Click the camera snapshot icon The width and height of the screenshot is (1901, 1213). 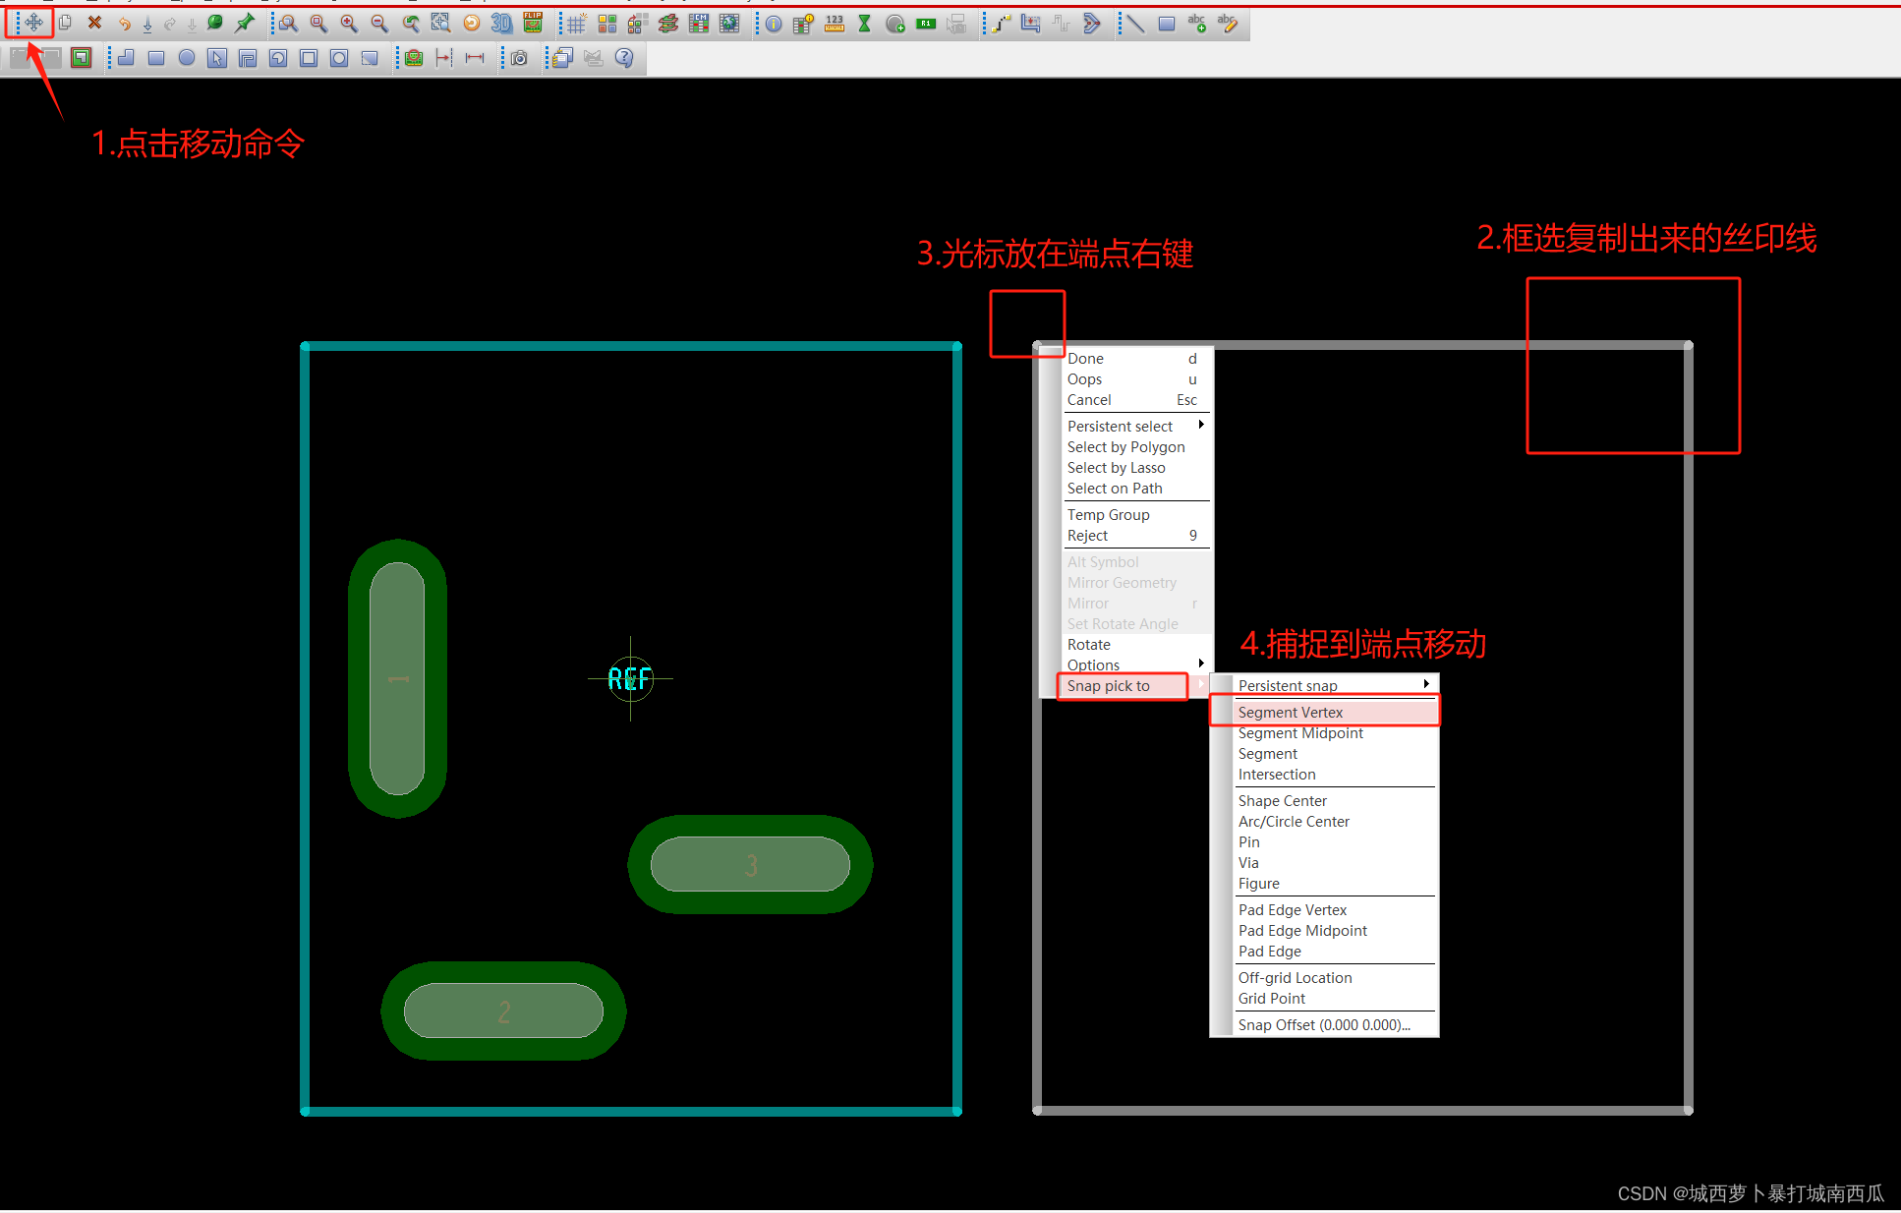coord(519,58)
